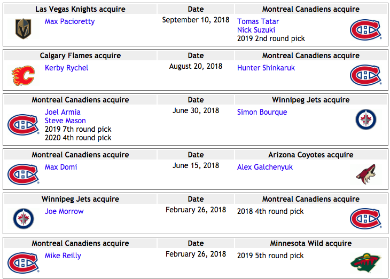Follow the Hunter Shinkaruk link

click(x=266, y=68)
